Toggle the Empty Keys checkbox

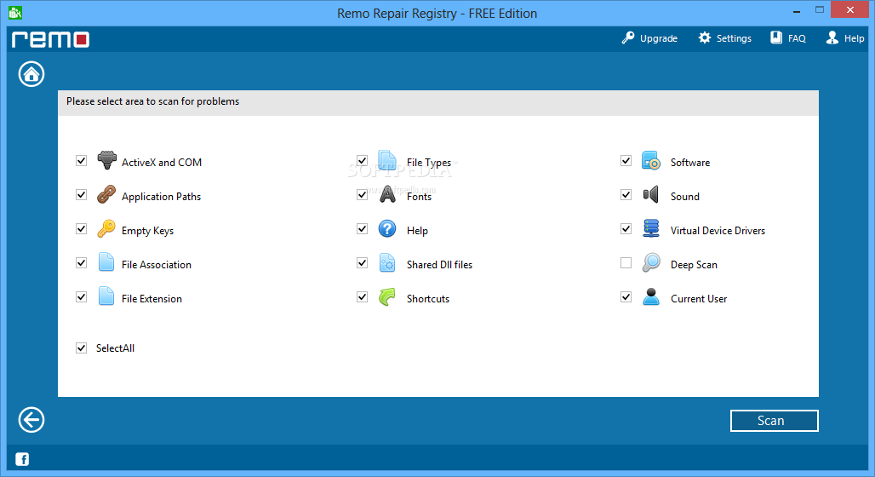click(82, 229)
